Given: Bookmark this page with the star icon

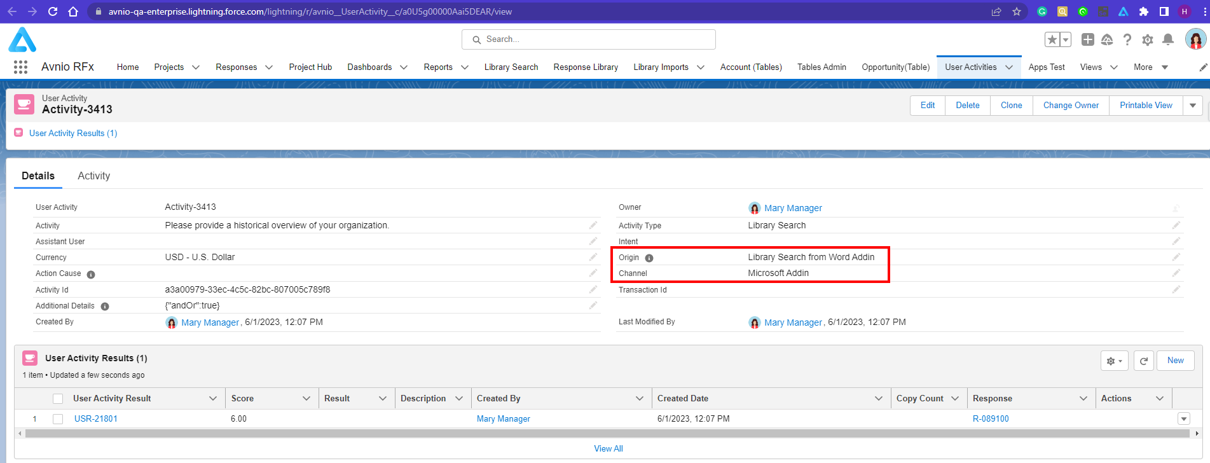Looking at the screenshot, I should point(1017,11).
